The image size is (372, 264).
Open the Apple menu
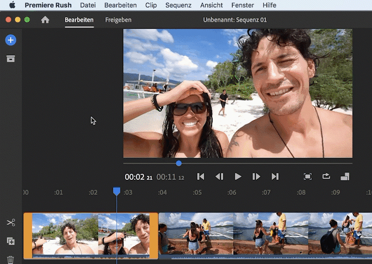coord(12,5)
